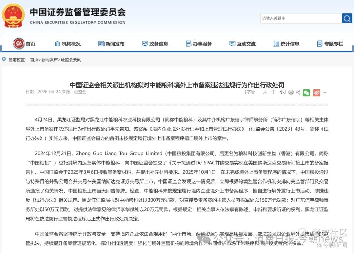Open the 政务信息 menu
Viewport: 354px width, 253px height.
click(155, 44)
